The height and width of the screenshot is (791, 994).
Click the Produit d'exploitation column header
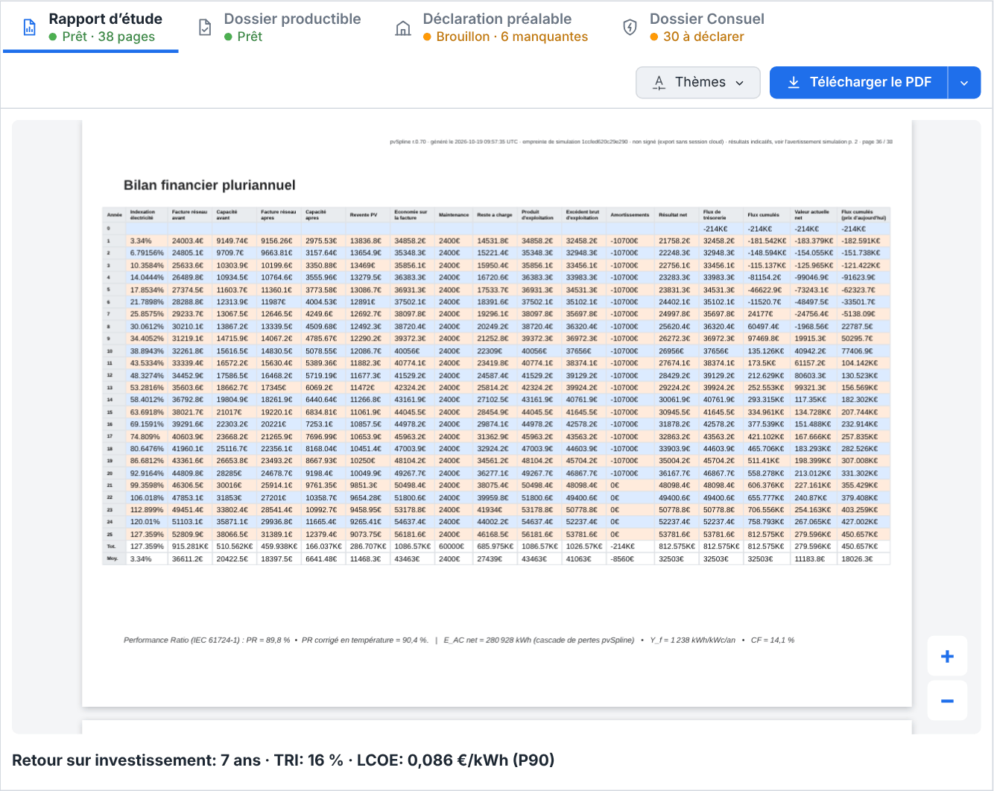[540, 215]
